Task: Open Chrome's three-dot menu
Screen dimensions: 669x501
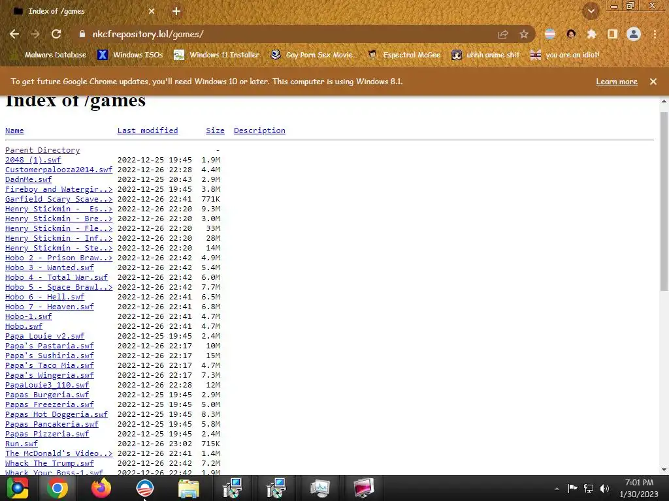Action: point(655,34)
